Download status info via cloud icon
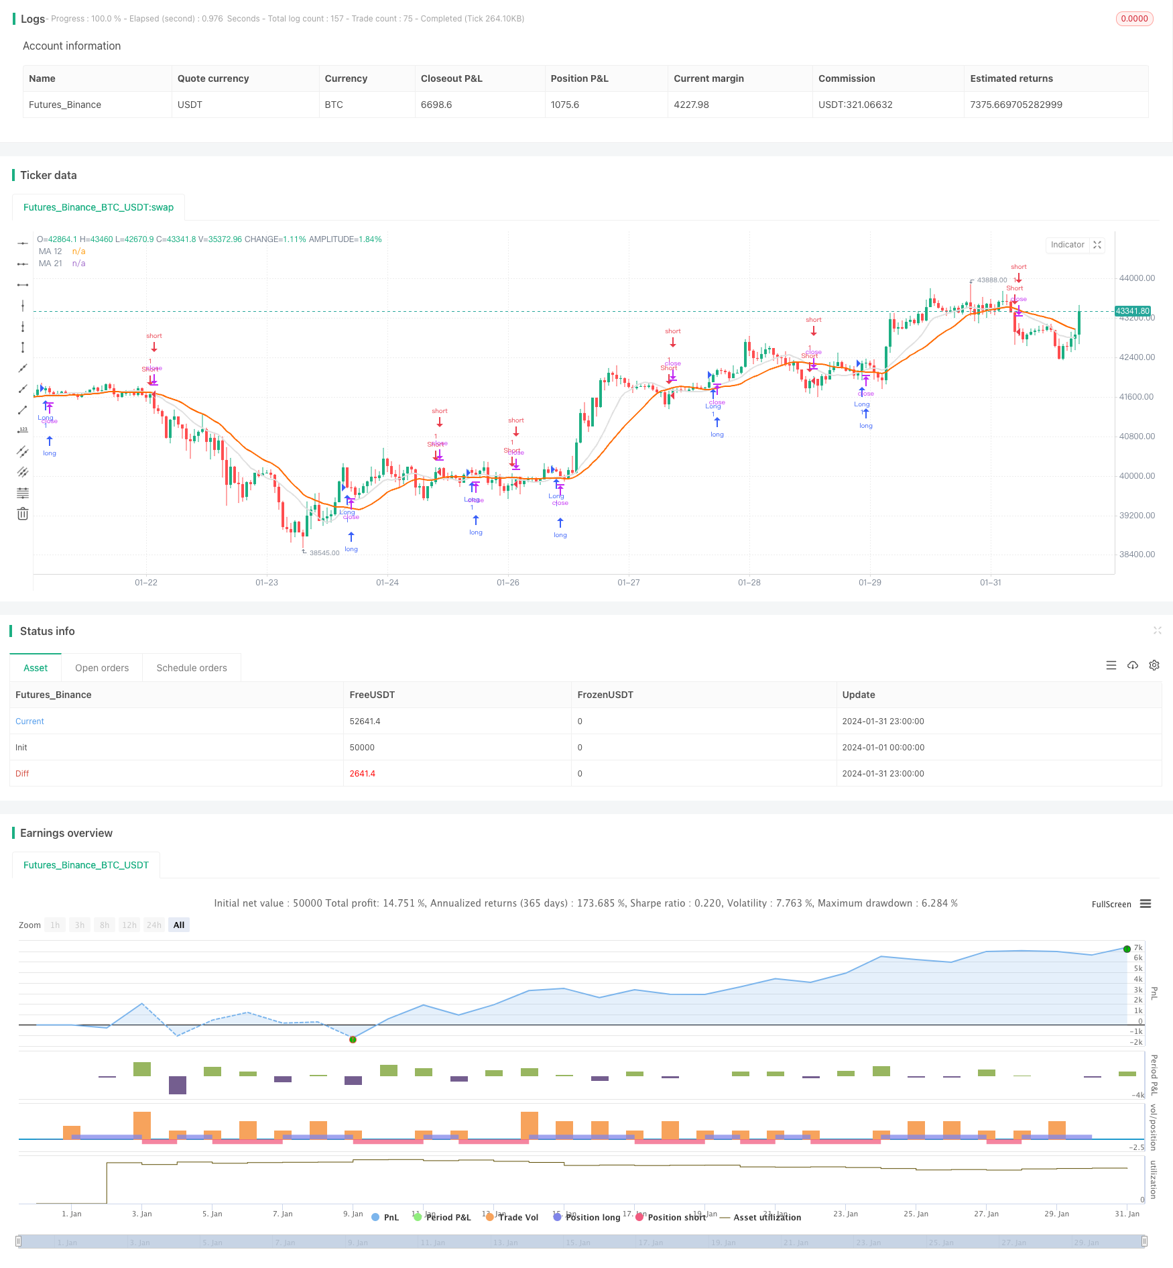The width and height of the screenshot is (1173, 1268). tap(1133, 665)
